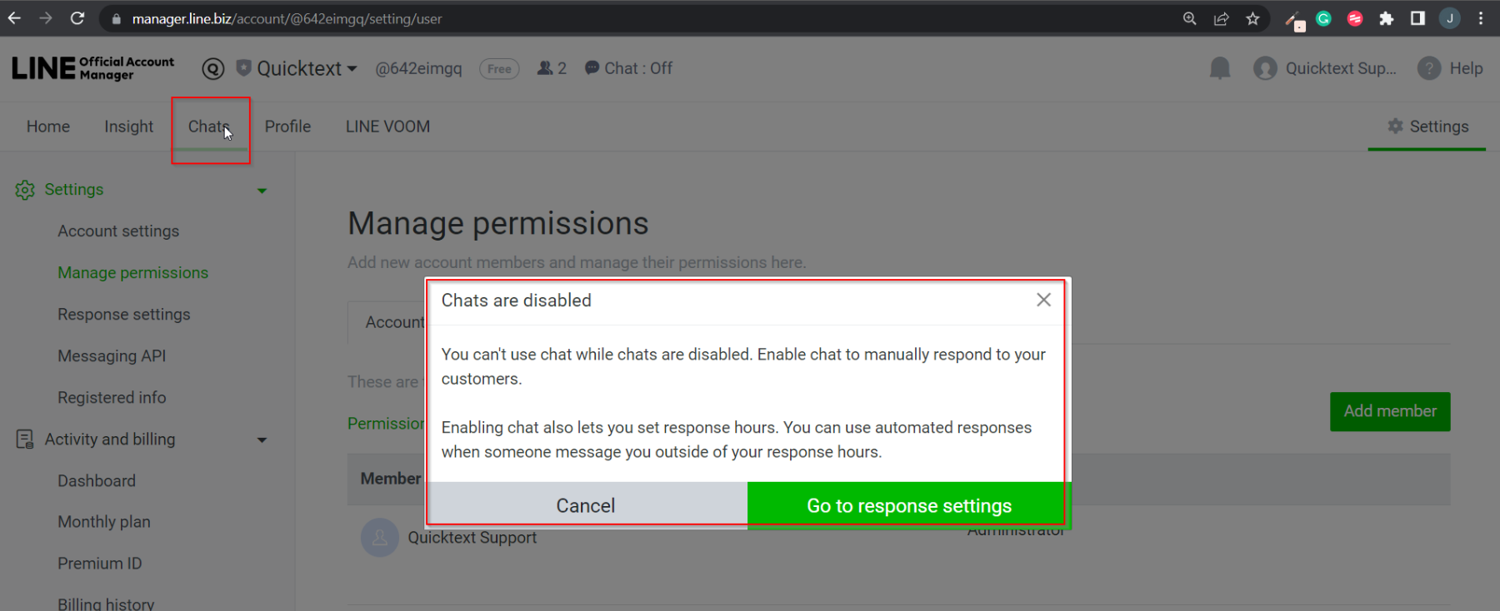Image resolution: width=1500 pixels, height=611 pixels.
Task: Click the Settings gear icon tab
Action: pyautogui.click(x=1427, y=127)
